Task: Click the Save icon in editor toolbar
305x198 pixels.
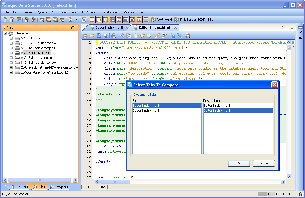Action: [x=99, y=36]
